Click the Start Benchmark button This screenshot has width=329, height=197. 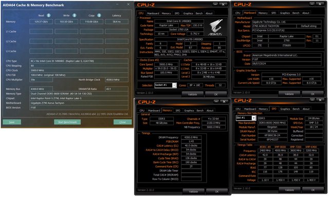67,122
